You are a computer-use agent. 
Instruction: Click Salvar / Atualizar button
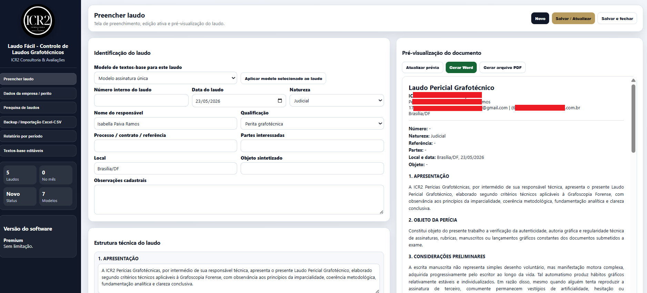point(573,19)
